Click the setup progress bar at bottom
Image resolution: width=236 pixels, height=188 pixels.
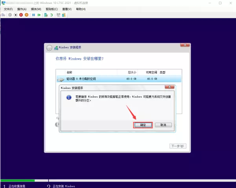118,181
